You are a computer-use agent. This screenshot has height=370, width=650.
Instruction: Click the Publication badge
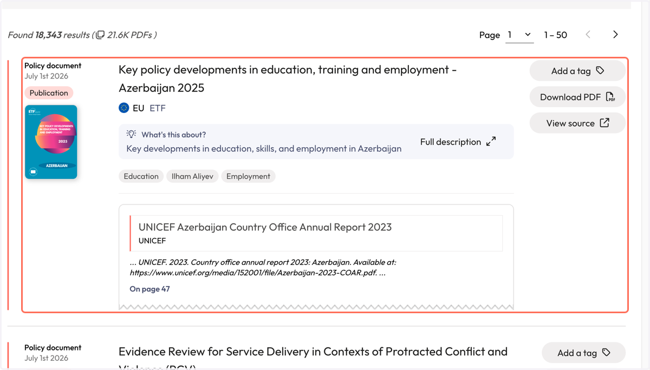49,93
